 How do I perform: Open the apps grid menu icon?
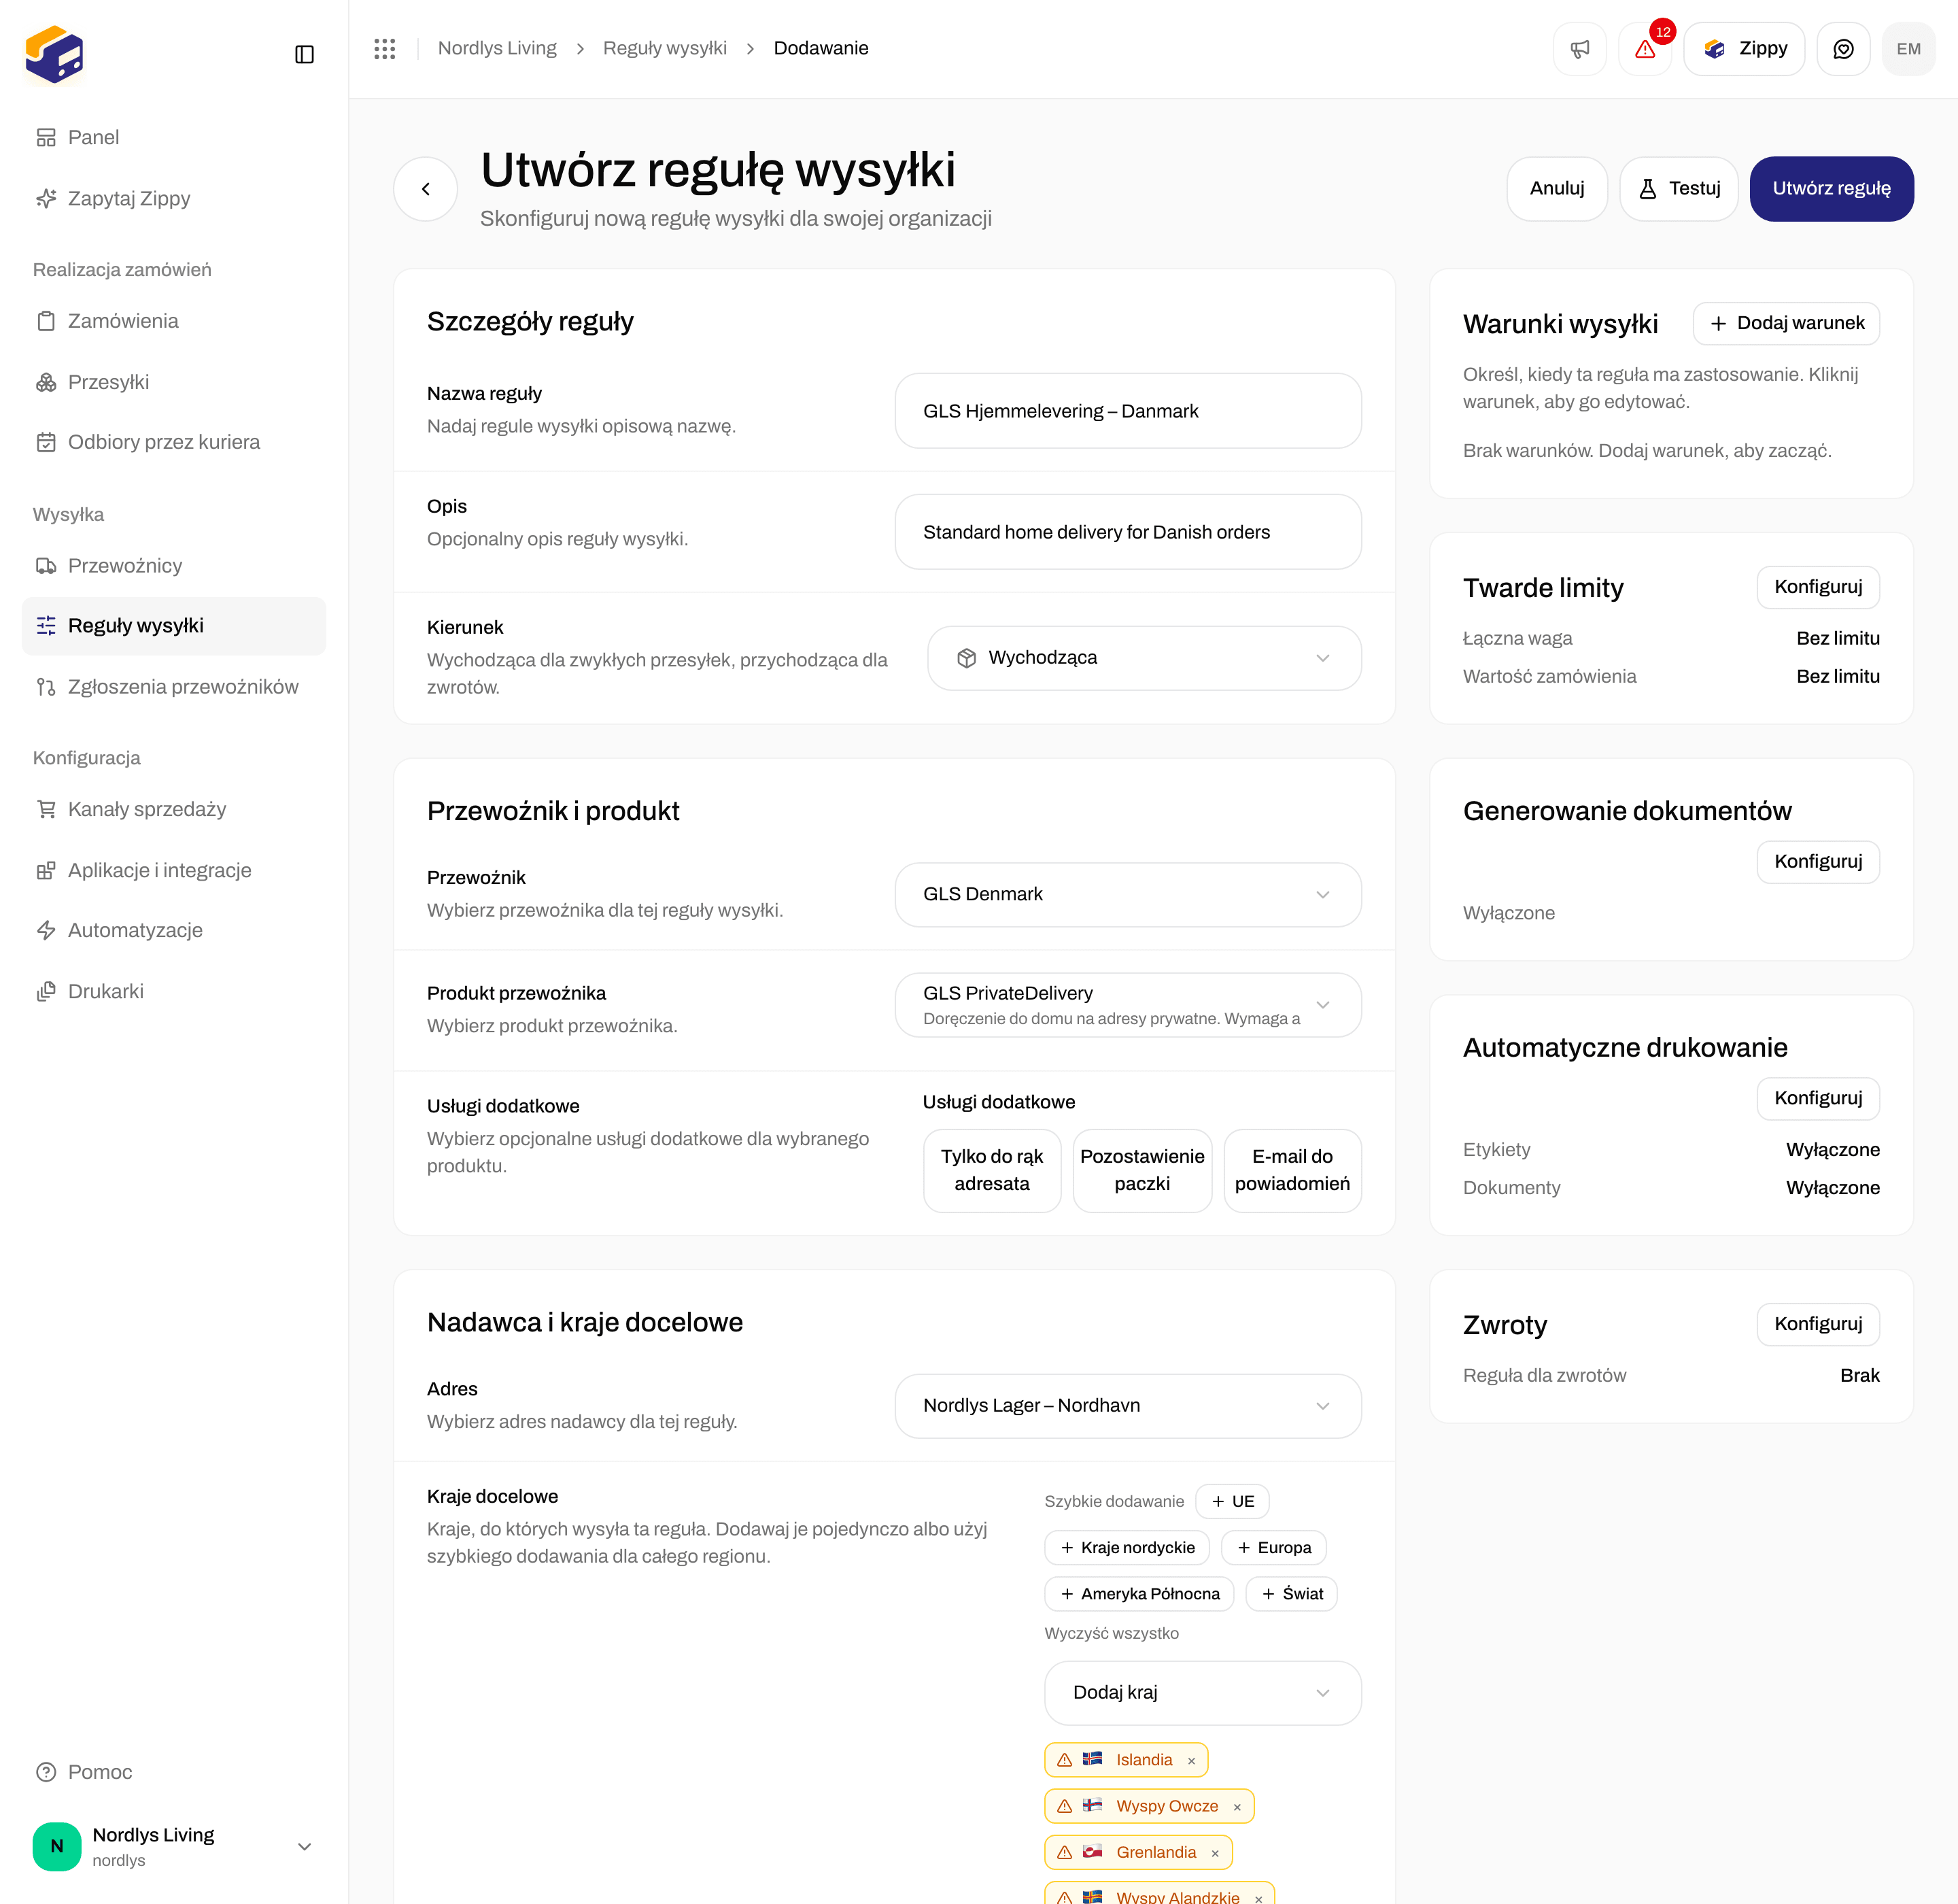point(385,48)
